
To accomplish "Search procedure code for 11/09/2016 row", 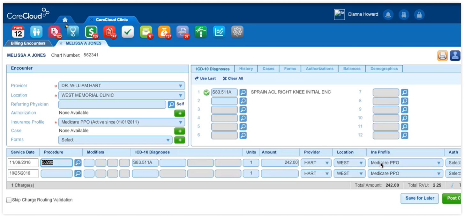I will 78,163.
